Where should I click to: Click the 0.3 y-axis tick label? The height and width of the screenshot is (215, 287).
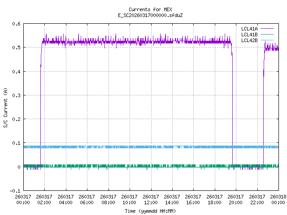(x=15, y=95)
